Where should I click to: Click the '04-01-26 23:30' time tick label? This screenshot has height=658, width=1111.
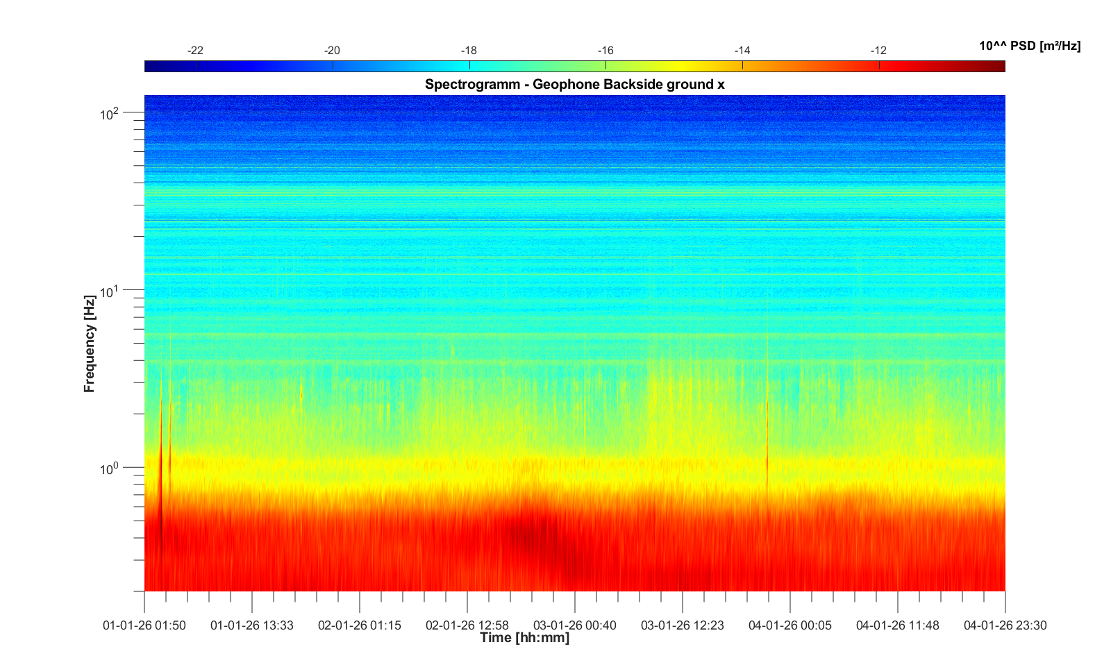pos(1004,625)
